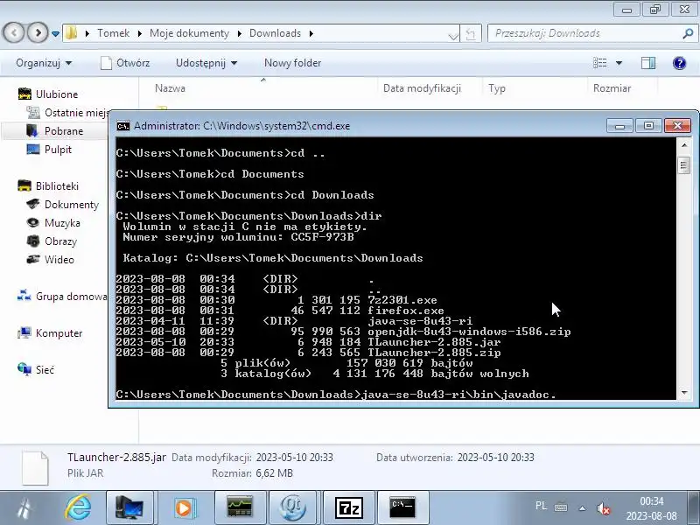Image resolution: width=700 pixels, height=525 pixels.
Task: Open the view options dropdown arrow
Action: tap(619, 63)
